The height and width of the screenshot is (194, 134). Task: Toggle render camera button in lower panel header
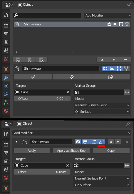coord(78,142)
